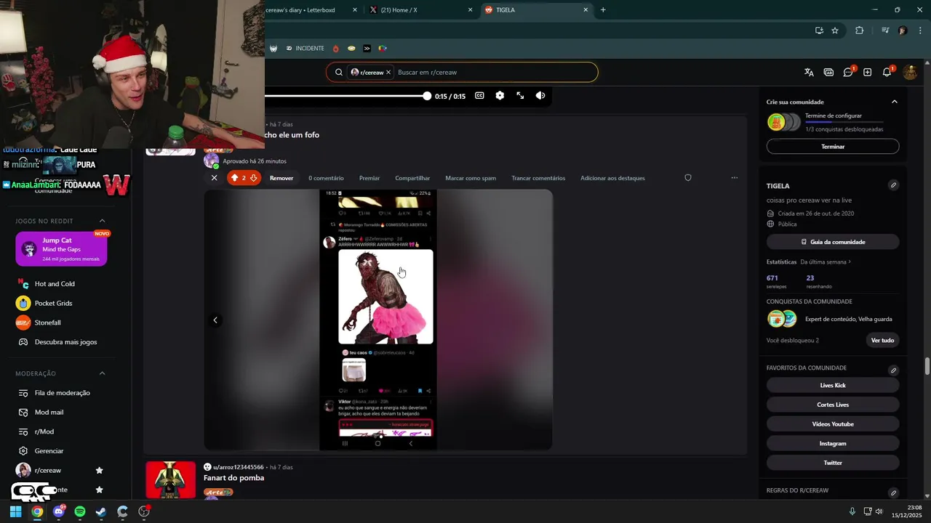Open Fila de moderação

[x=61, y=393]
